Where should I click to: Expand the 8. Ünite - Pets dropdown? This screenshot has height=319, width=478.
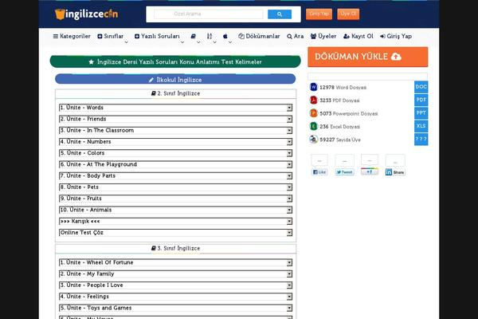175,187
